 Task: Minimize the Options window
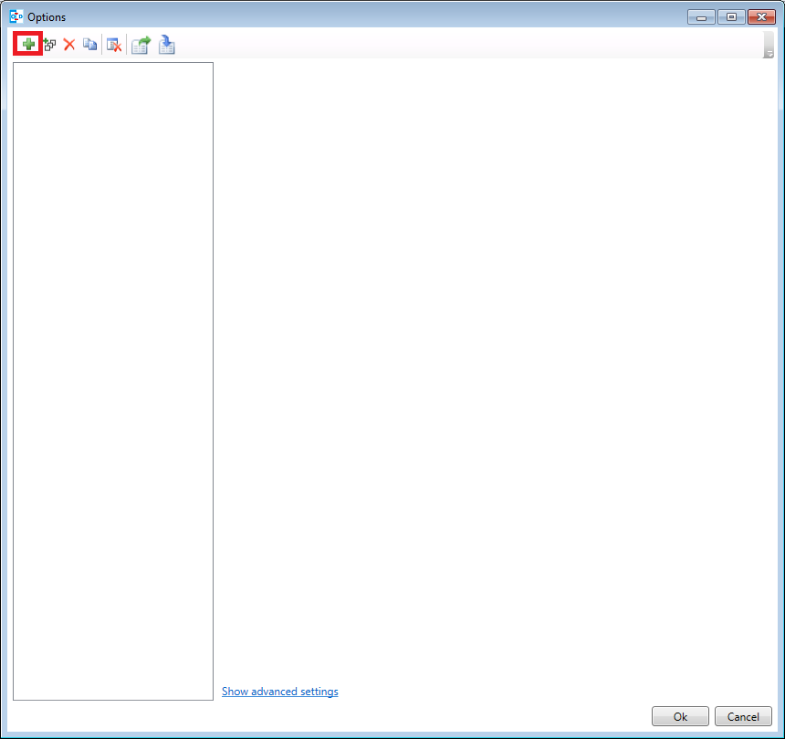pyautogui.click(x=701, y=16)
